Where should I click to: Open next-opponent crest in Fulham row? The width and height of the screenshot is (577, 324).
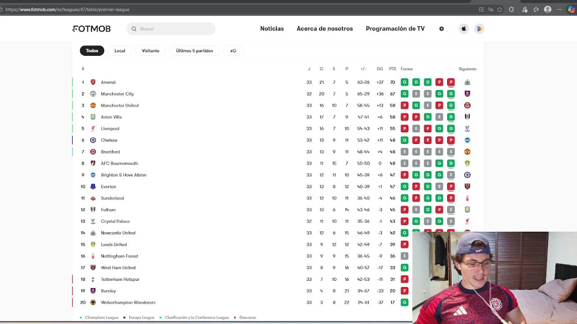[467, 210]
